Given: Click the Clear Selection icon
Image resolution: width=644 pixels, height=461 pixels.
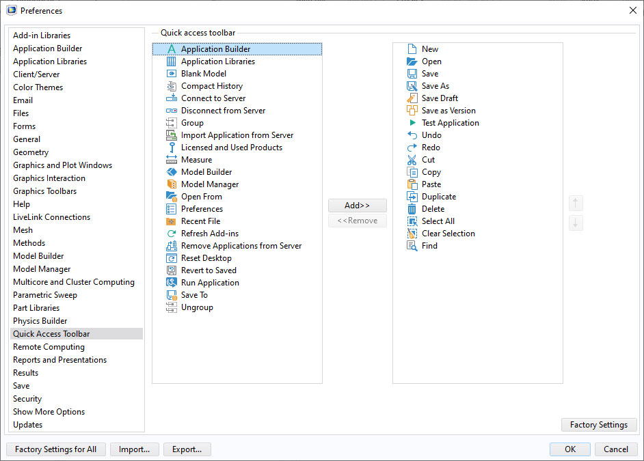Looking at the screenshot, I should [412, 234].
